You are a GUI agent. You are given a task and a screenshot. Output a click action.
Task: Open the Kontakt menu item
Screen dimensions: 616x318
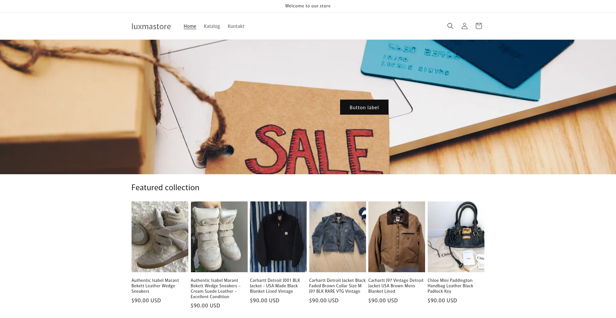(236, 26)
